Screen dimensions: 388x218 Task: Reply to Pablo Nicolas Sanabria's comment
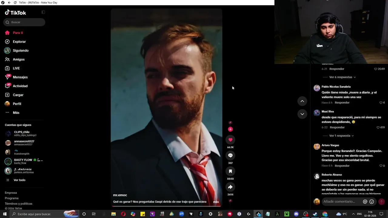342,103
